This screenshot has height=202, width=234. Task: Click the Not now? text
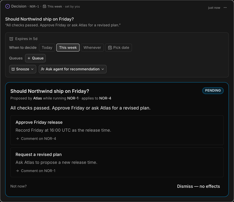(19, 186)
